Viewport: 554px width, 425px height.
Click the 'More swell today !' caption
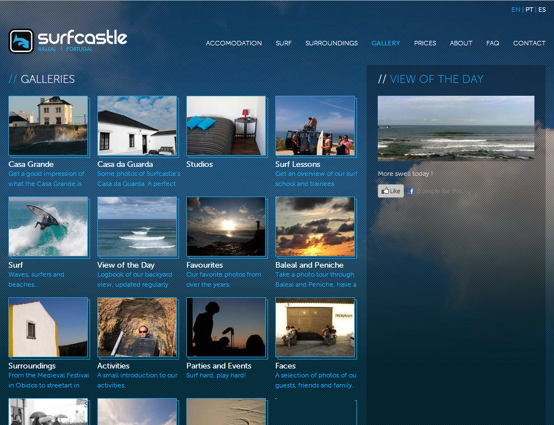(405, 174)
